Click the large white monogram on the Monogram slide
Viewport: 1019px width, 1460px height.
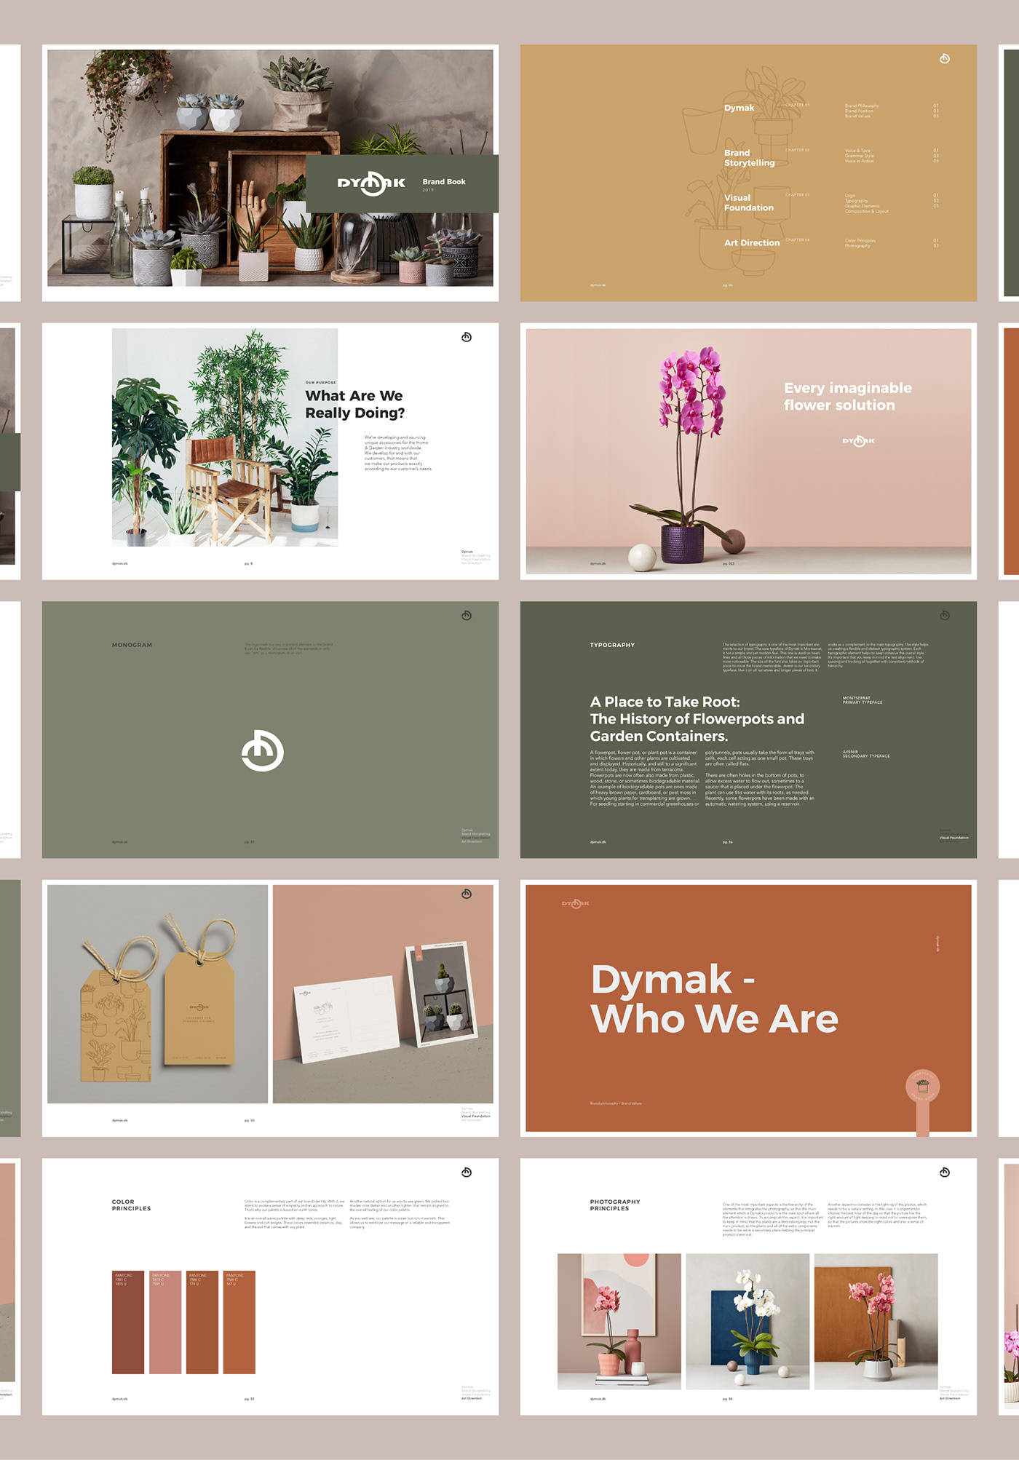point(262,750)
